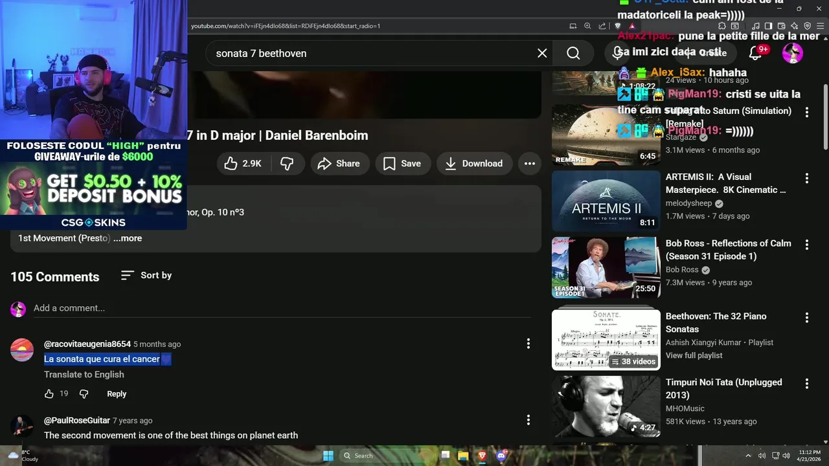Open PaulRoseGuitar commenter avatar

pos(22,427)
